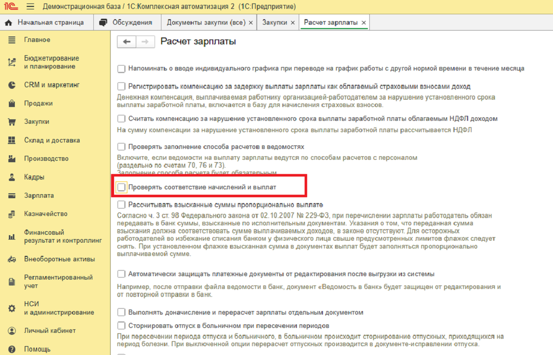Click the CRM и маркетинг pie icon
The width and height of the screenshot is (553, 355).
(12, 85)
